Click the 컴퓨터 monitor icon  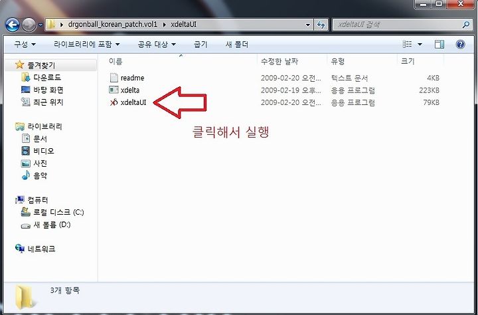[x=20, y=200]
